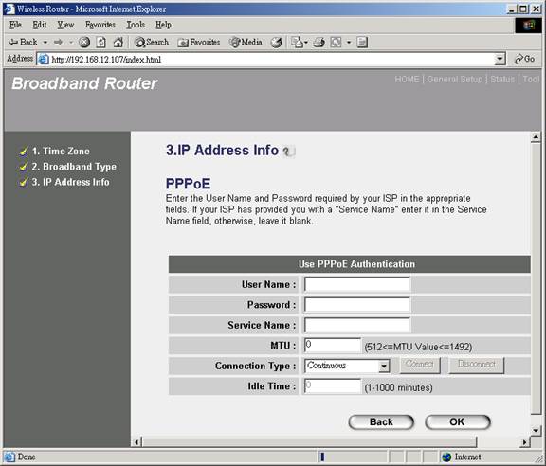This screenshot has height=466, width=546.
Task: Expand the Connection Type dropdown
Action: [384, 367]
